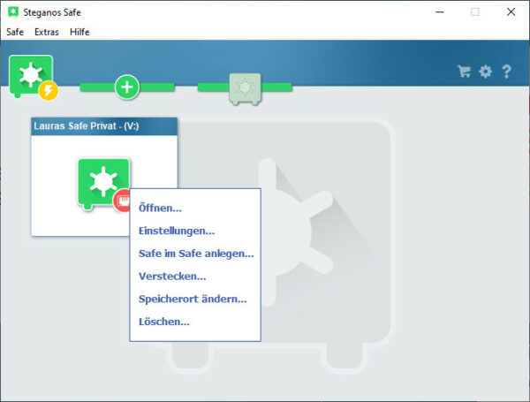Click Speicherort ändern... menu entry

pyautogui.click(x=193, y=299)
